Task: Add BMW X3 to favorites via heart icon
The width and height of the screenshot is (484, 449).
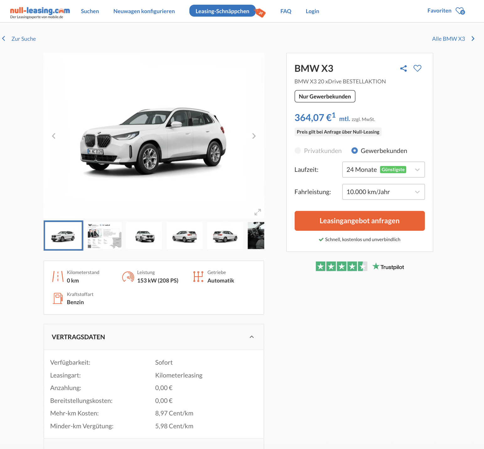Action: [417, 68]
